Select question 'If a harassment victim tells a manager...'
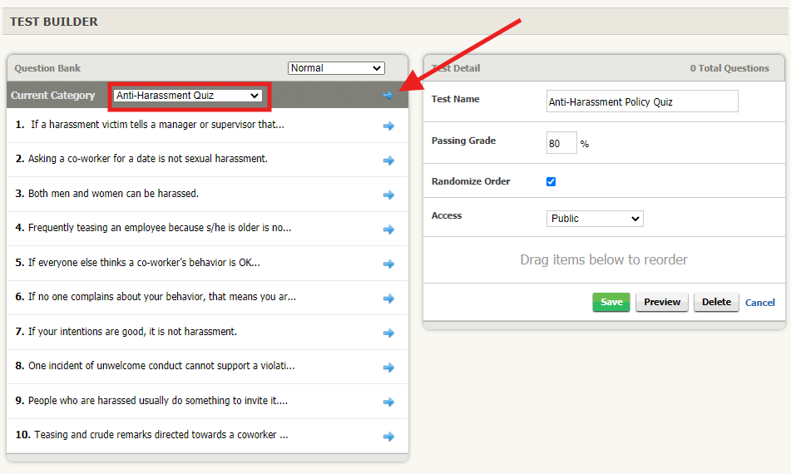Viewport: 791px width, 474px height. click(157, 125)
